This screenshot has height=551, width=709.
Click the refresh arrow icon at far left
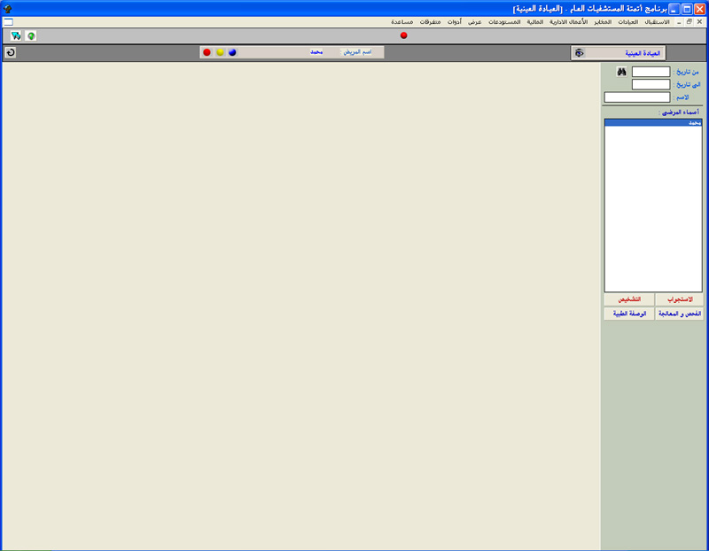tap(10, 52)
